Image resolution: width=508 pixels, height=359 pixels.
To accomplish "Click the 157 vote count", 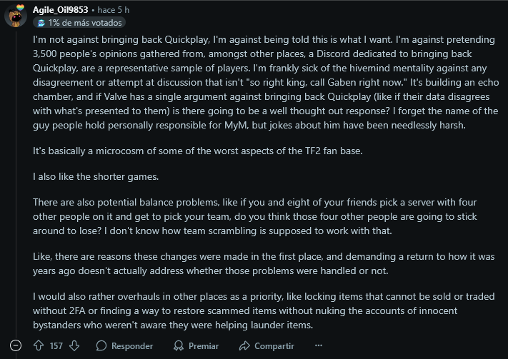I will (56, 346).
